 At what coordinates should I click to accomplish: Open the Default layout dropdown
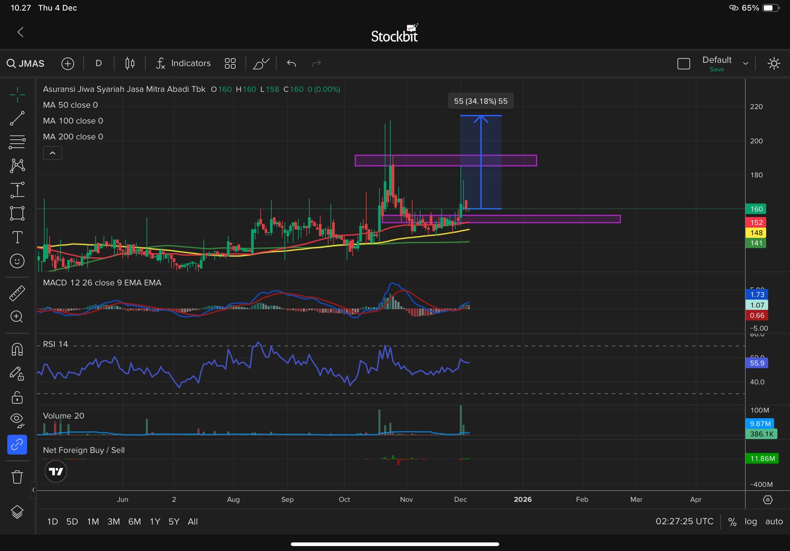[745, 63]
